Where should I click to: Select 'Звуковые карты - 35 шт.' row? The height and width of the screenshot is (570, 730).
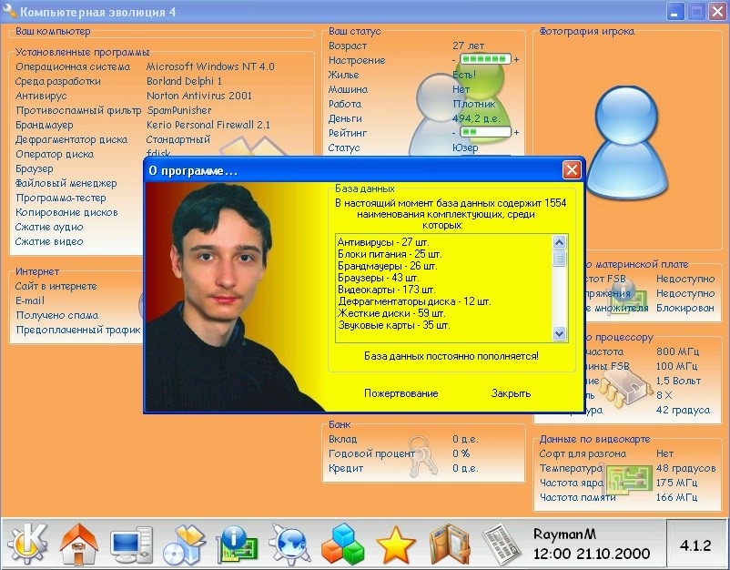tap(394, 325)
